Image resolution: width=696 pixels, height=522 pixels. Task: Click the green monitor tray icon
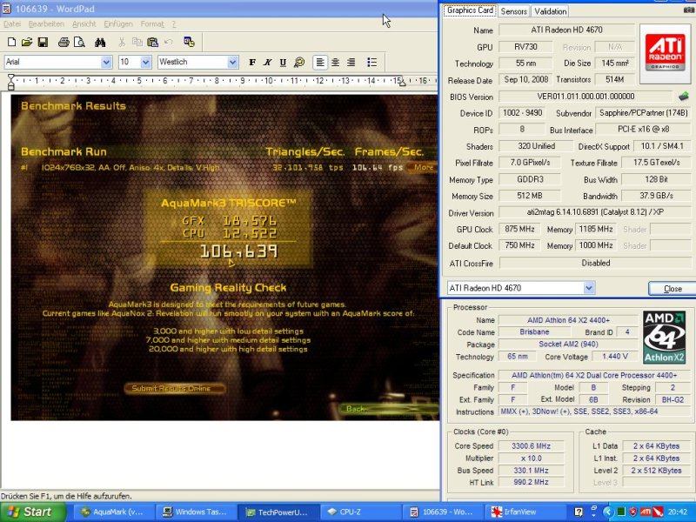pyautogui.click(x=621, y=512)
